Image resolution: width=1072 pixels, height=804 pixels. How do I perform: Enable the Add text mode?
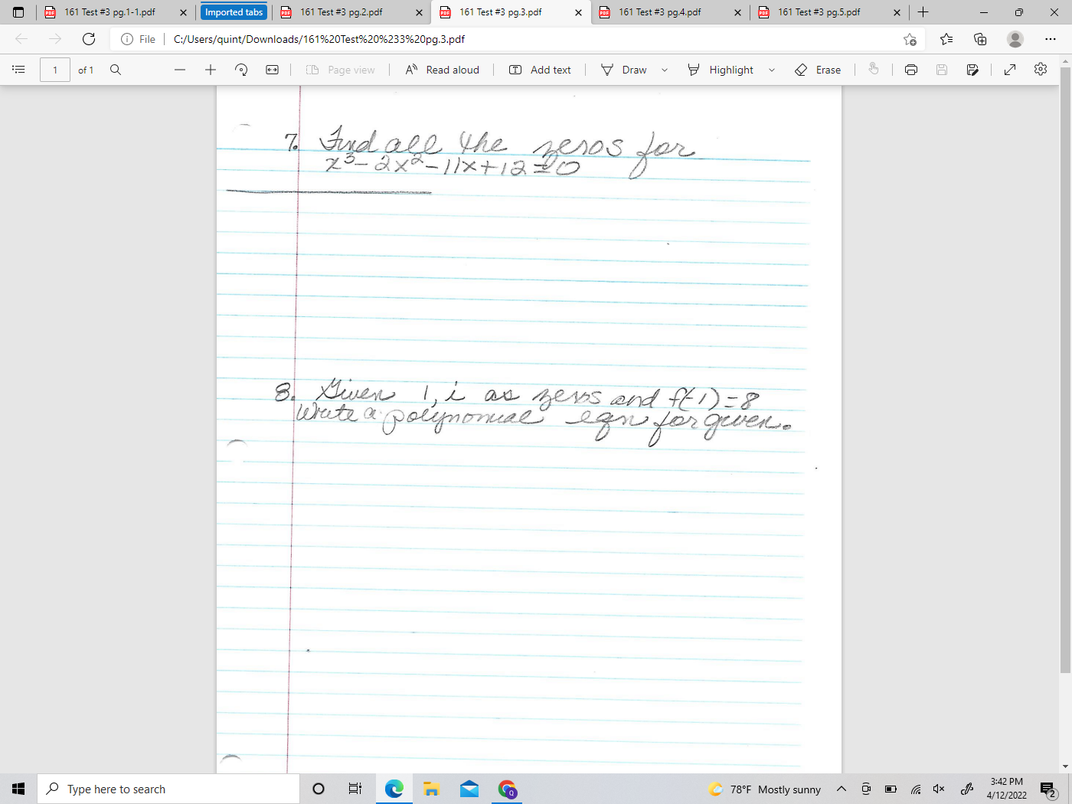pos(541,70)
